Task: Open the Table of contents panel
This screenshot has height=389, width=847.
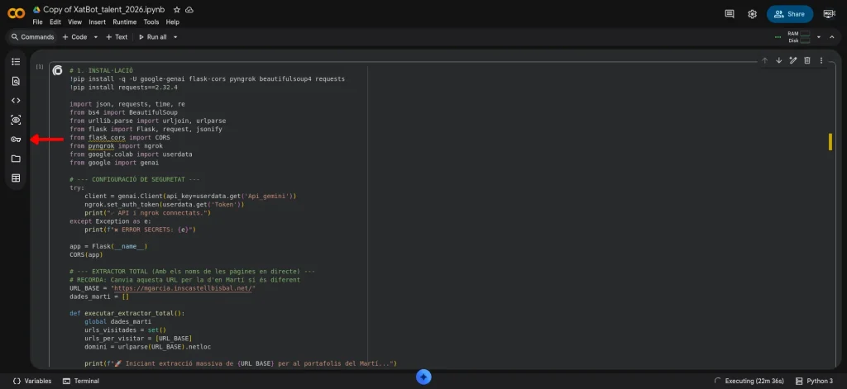Action: pyautogui.click(x=16, y=62)
